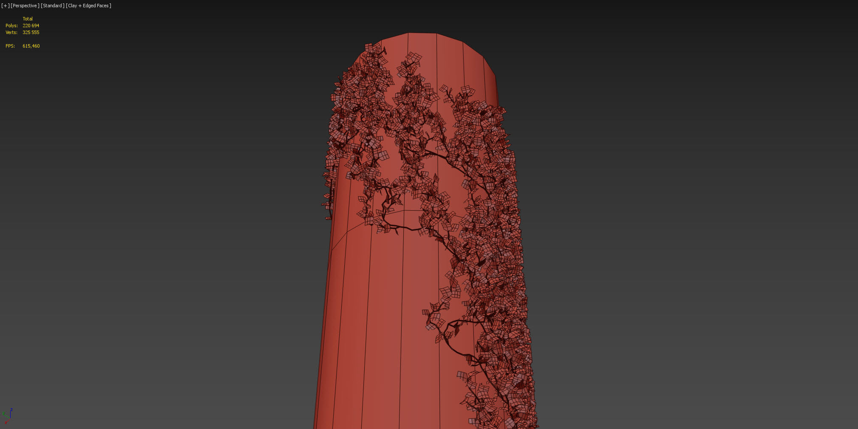The width and height of the screenshot is (858, 429).
Task: Click the XYZ axis tripod gizmo
Action: (8, 415)
